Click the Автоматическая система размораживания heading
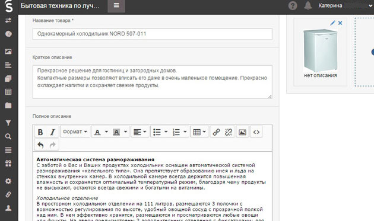374x221 pixels. tap(96, 159)
